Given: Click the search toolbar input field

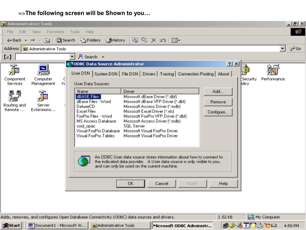Looking at the screenshot, I should point(42,57).
